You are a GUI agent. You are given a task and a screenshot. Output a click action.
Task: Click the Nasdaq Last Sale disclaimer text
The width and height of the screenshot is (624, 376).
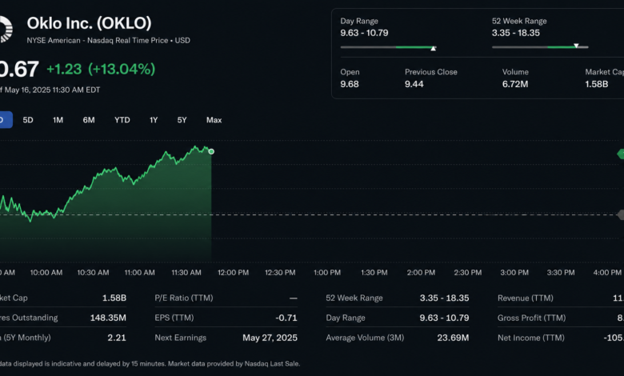(150, 364)
